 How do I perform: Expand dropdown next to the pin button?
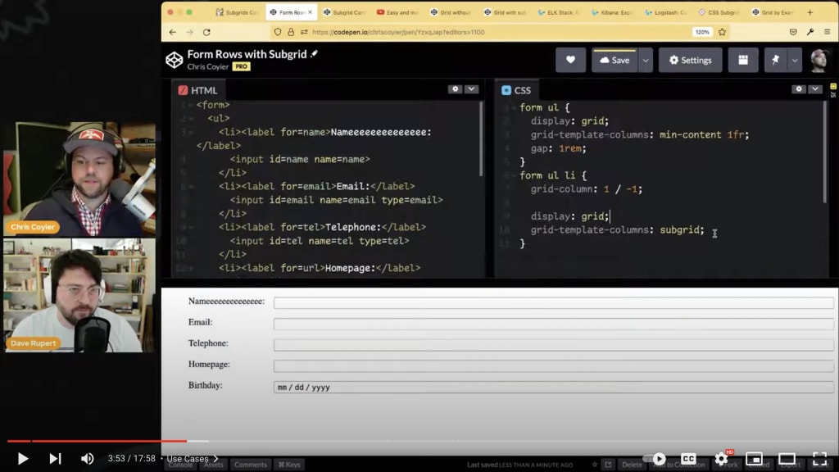click(x=795, y=60)
